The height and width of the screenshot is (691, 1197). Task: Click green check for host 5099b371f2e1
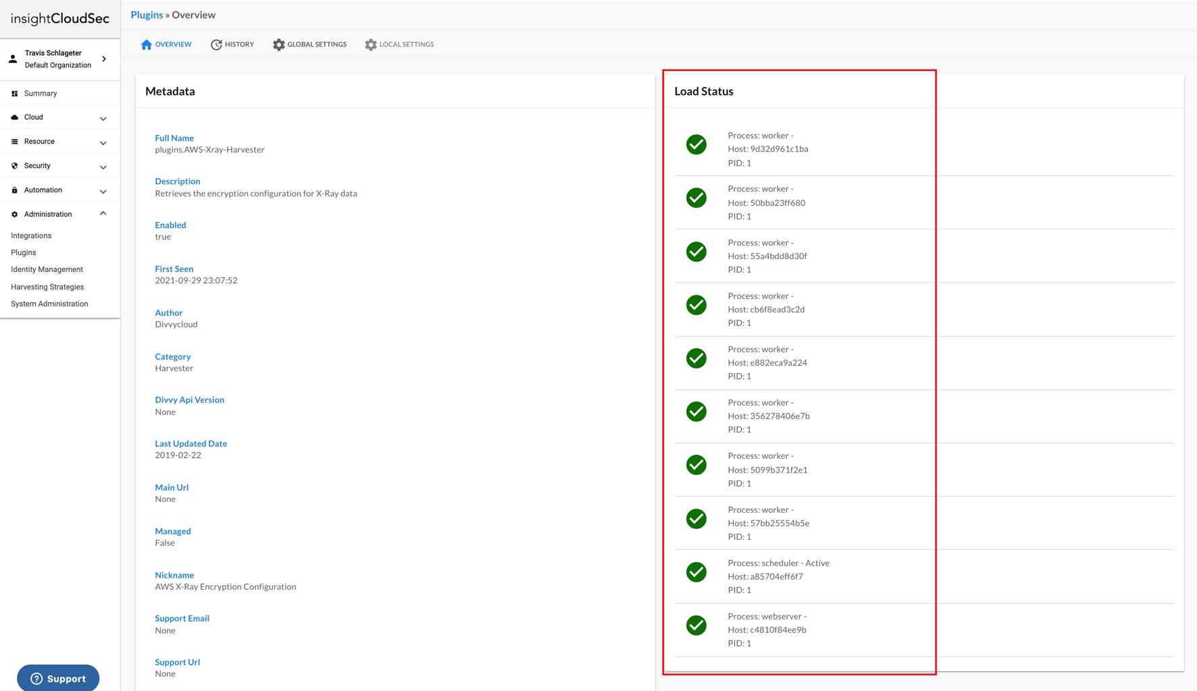[x=696, y=465]
